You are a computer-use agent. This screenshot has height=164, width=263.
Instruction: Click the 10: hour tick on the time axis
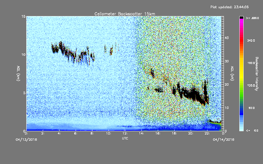point(108,133)
